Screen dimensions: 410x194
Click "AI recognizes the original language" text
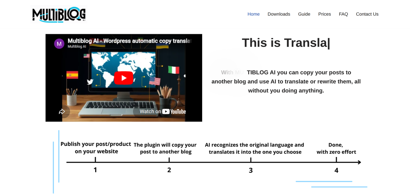(x=255, y=148)
